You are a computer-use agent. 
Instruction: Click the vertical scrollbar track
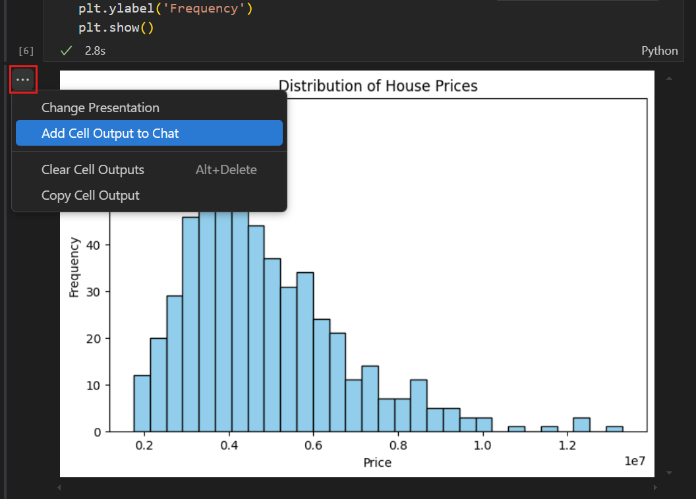pos(669,277)
